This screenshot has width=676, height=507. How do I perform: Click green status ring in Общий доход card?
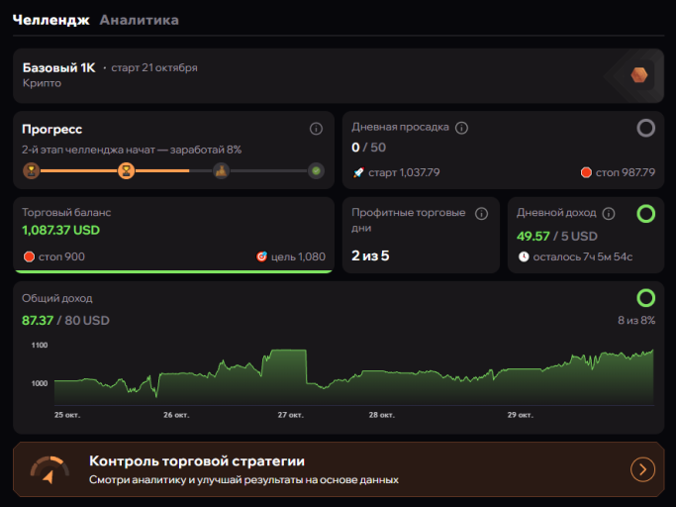[646, 298]
